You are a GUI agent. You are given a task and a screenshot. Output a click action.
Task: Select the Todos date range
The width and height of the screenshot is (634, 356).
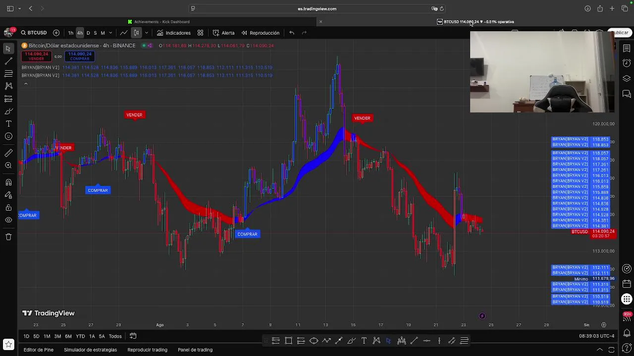pyautogui.click(x=115, y=336)
